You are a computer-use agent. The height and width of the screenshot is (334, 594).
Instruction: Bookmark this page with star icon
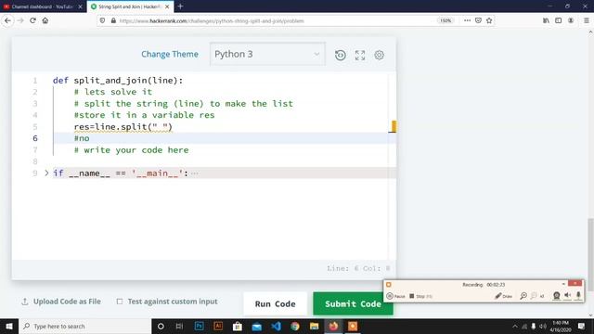[489, 20]
